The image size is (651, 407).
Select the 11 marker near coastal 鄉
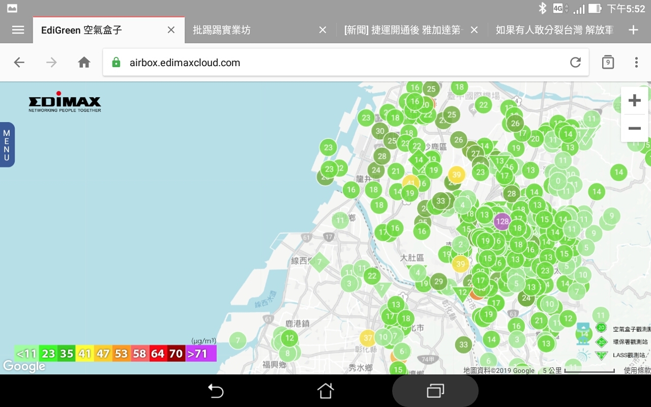[340, 221]
